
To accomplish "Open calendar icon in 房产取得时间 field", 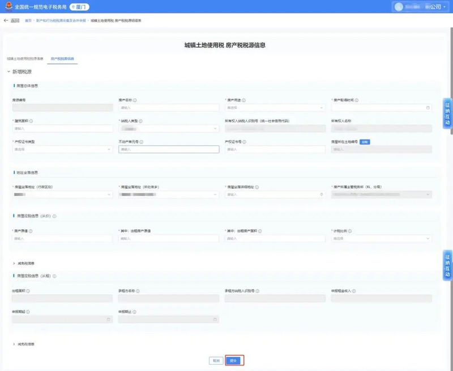I will click(x=428, y=107).
